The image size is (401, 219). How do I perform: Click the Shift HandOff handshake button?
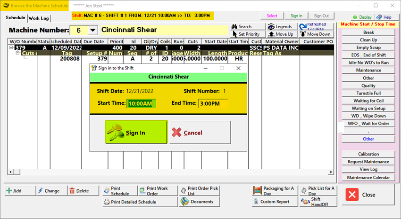tap(318, 202)
